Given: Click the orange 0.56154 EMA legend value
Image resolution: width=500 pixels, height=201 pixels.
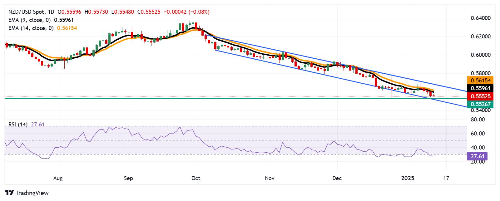Looking at the screenshot, I should pyautogui.click(x=67, y=28).
